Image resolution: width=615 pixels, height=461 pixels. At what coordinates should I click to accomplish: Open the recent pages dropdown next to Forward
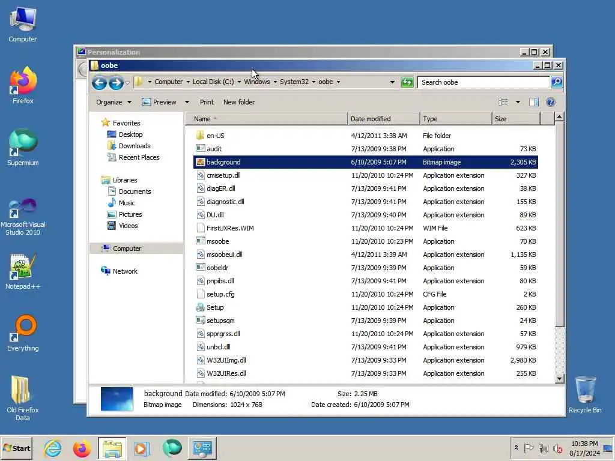(x=127, y=83)
